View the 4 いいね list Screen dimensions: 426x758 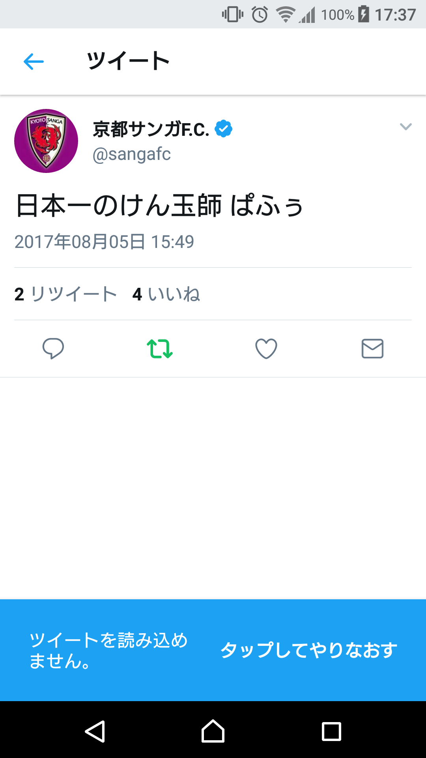166,294
